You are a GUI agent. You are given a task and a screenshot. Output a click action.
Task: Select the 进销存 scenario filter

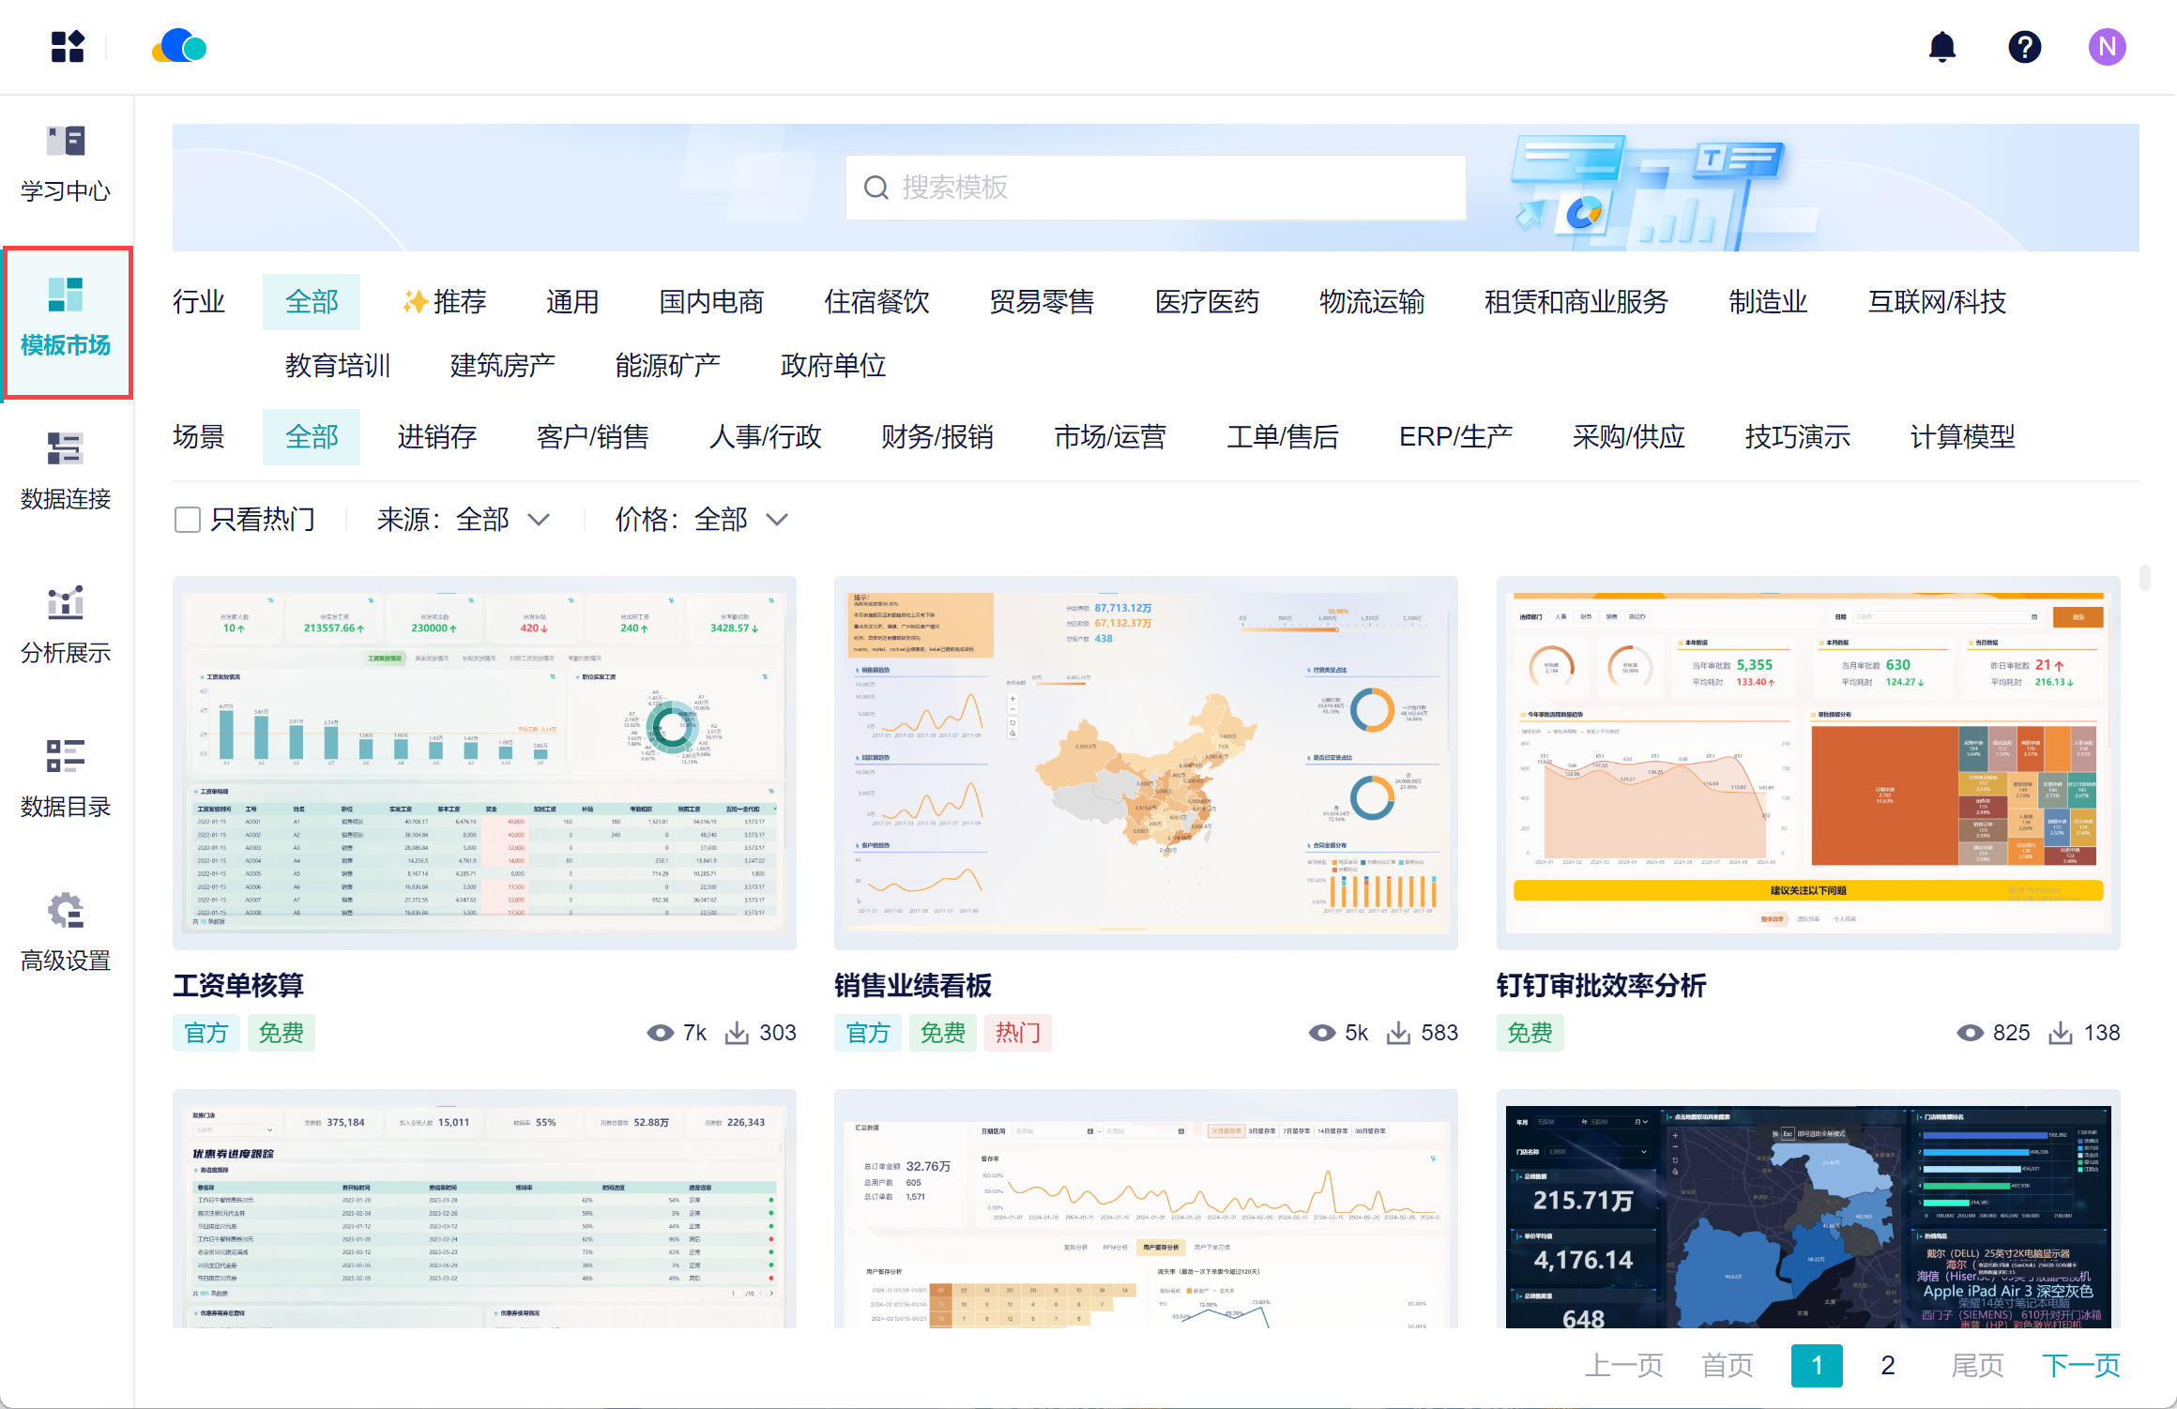(x=436, y=437)
